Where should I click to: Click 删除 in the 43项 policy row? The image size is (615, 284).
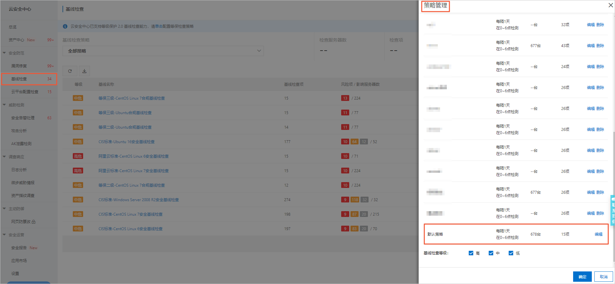click(600, 46)
